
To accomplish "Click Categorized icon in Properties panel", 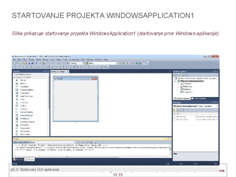I will (x=175, y=110).
